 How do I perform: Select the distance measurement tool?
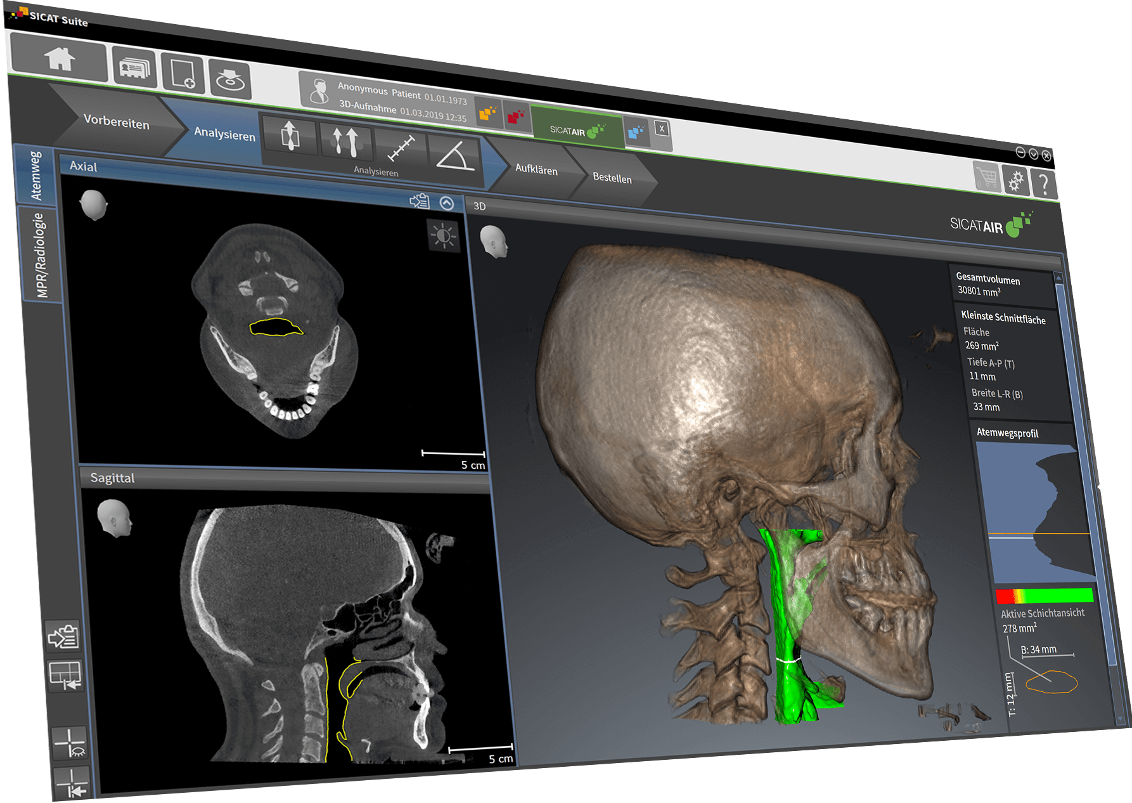click(x=401, y=148)
